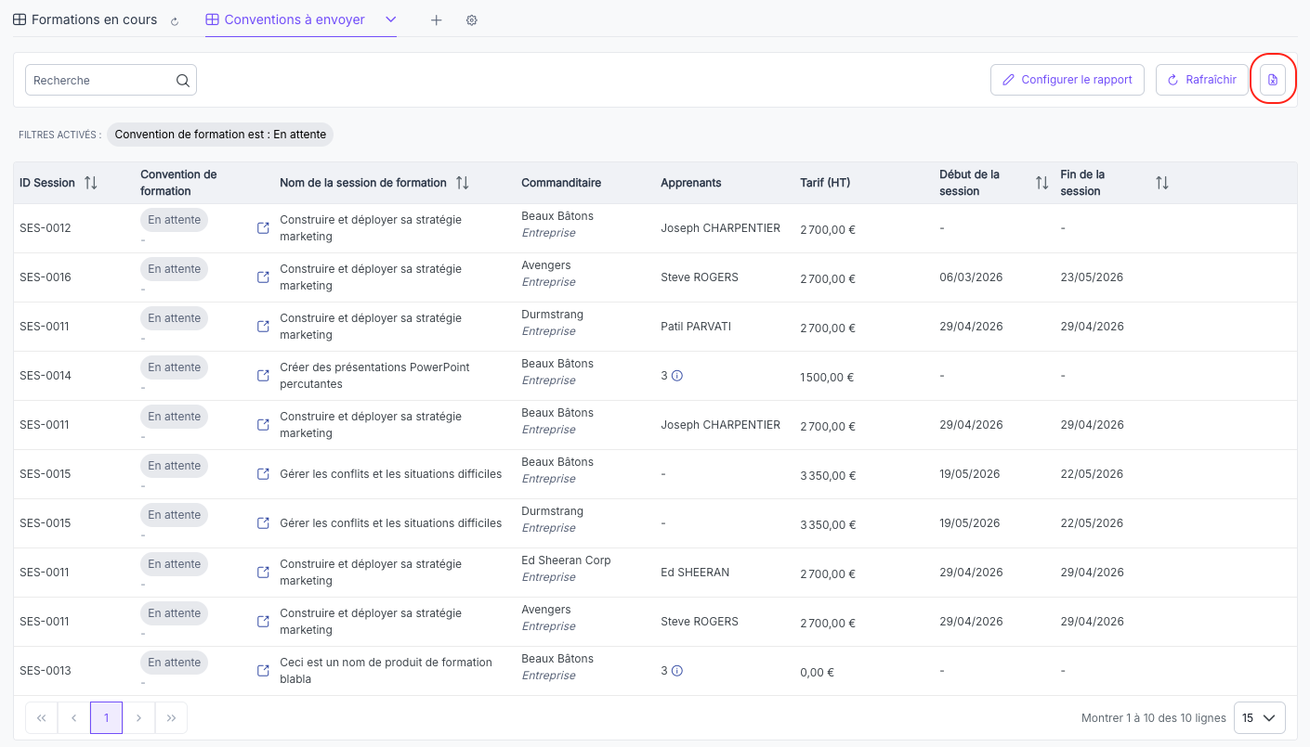1310x747 pixels.
Task: Open external link for session SES-0014
Action: [263, 376]
